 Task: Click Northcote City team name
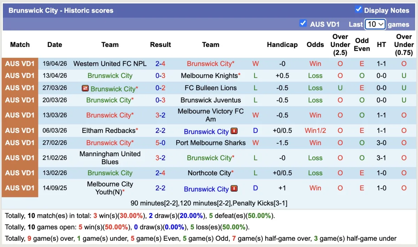209,173
